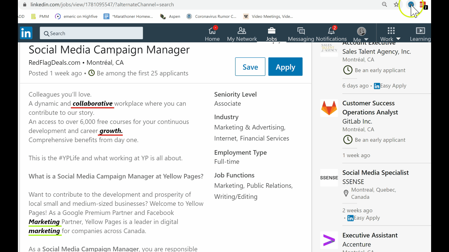Image resolution: width=449 pixels, height=252 pixels.
Task: Click the '2 weeks ago' posting date
Action: pos(357,210)
